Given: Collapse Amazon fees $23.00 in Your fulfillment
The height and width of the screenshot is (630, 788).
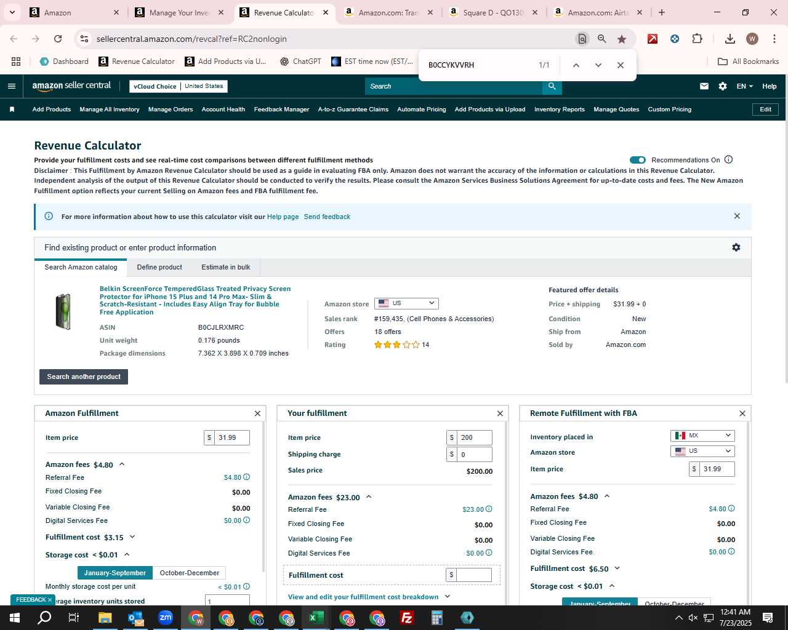Looking at the screenshot, I should click(369, 497).
